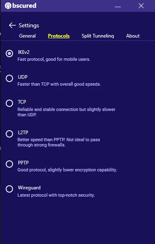This screenshot has width=155, height=244.
Task: Pick the L2TP radio button
Action: 9,134
